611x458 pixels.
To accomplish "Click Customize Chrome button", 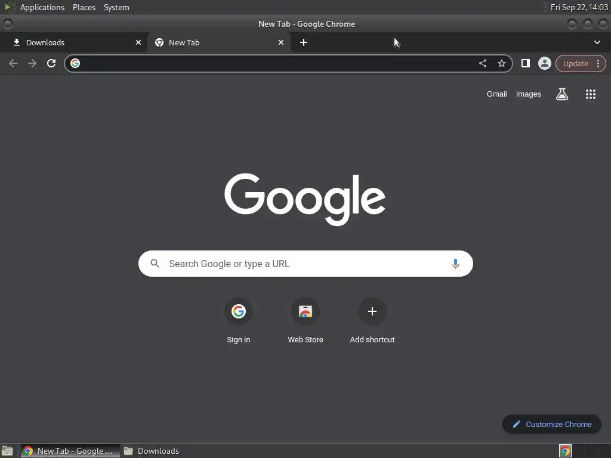I will point(552,424).
